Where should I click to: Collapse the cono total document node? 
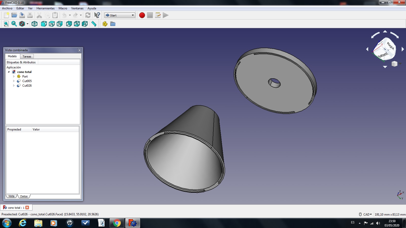9,72
